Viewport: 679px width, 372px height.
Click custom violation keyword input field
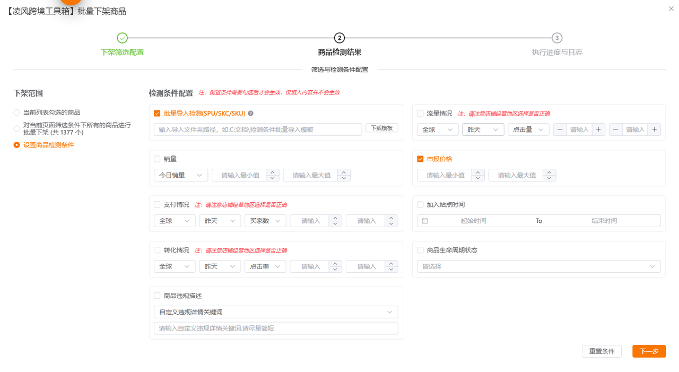click(276, 328)
